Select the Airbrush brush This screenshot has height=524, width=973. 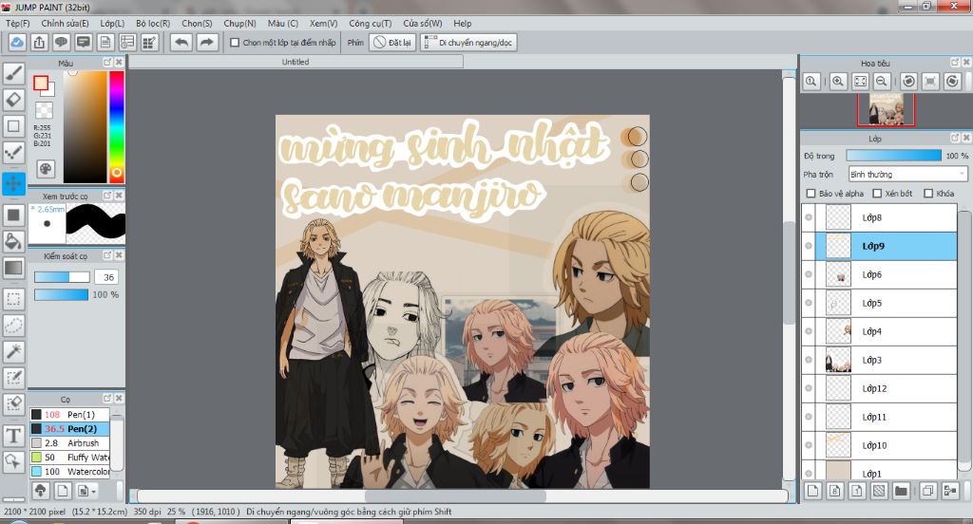tap(69, 442)
